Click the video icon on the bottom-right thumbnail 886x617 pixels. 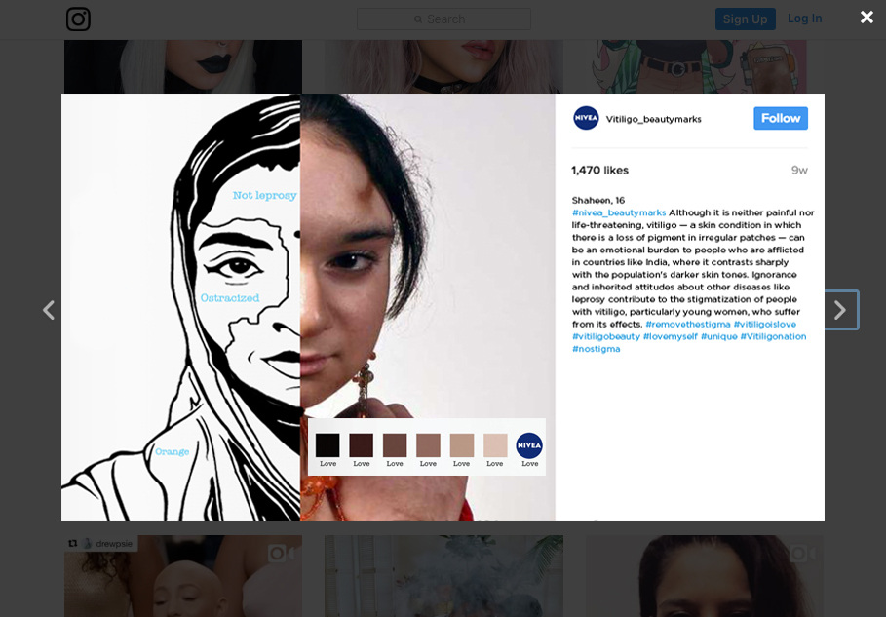801,553
